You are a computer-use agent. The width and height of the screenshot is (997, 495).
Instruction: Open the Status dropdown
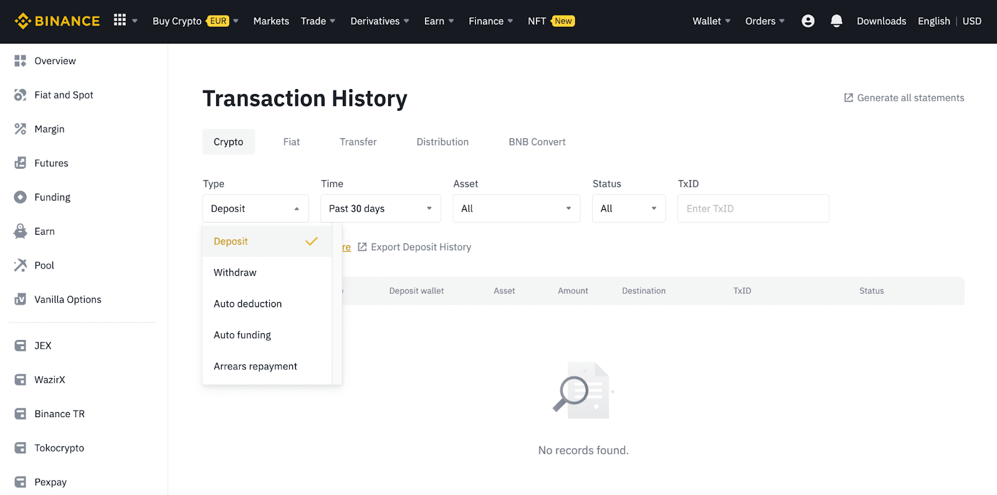pos(629,209)
